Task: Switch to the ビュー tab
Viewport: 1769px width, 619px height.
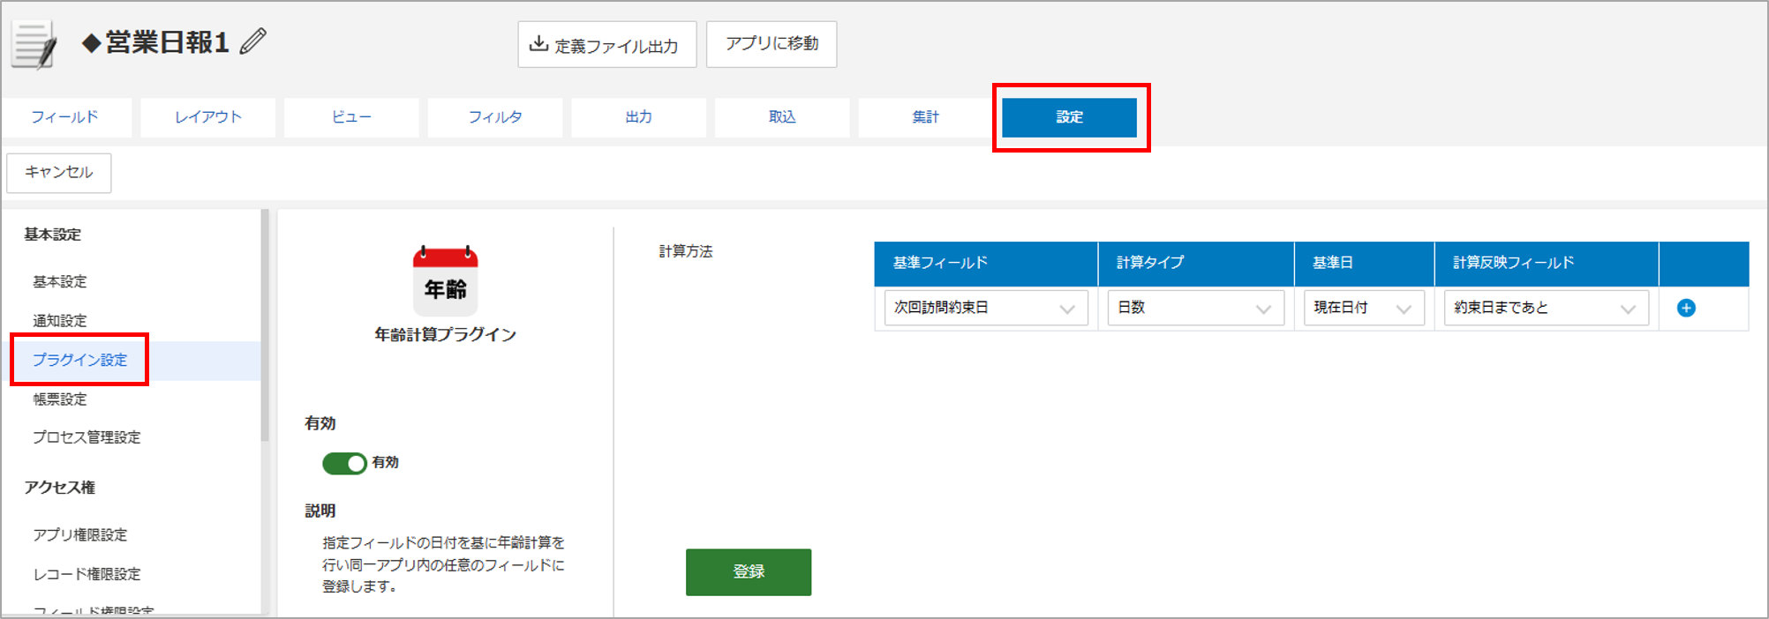Action: coord(351,117)
